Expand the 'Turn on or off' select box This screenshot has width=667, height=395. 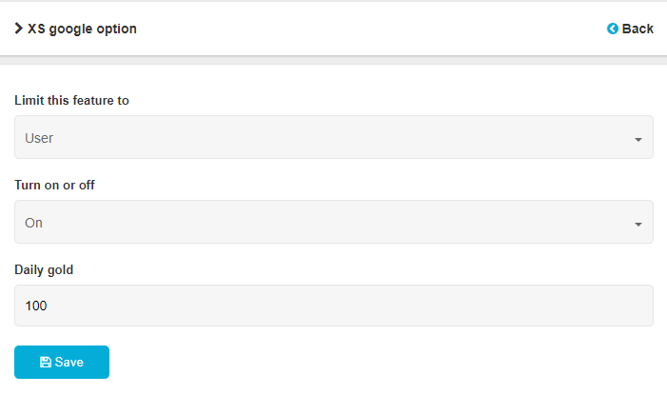click(333, 222)
